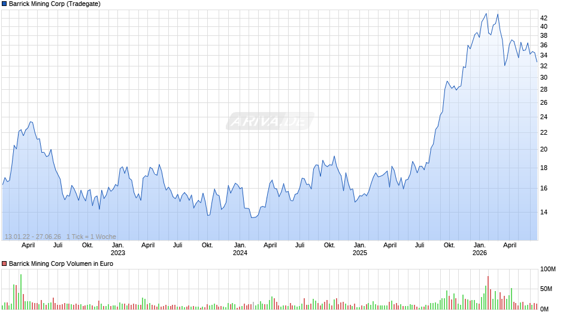
Task: Click the 'Okt.' label before Jan. 2023
Action: 87,246
